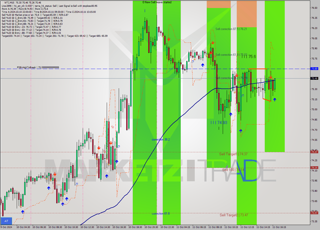Click the '| | | 75.6' point label
This screenshot has height=230, width=320.
tap(248, 57)
